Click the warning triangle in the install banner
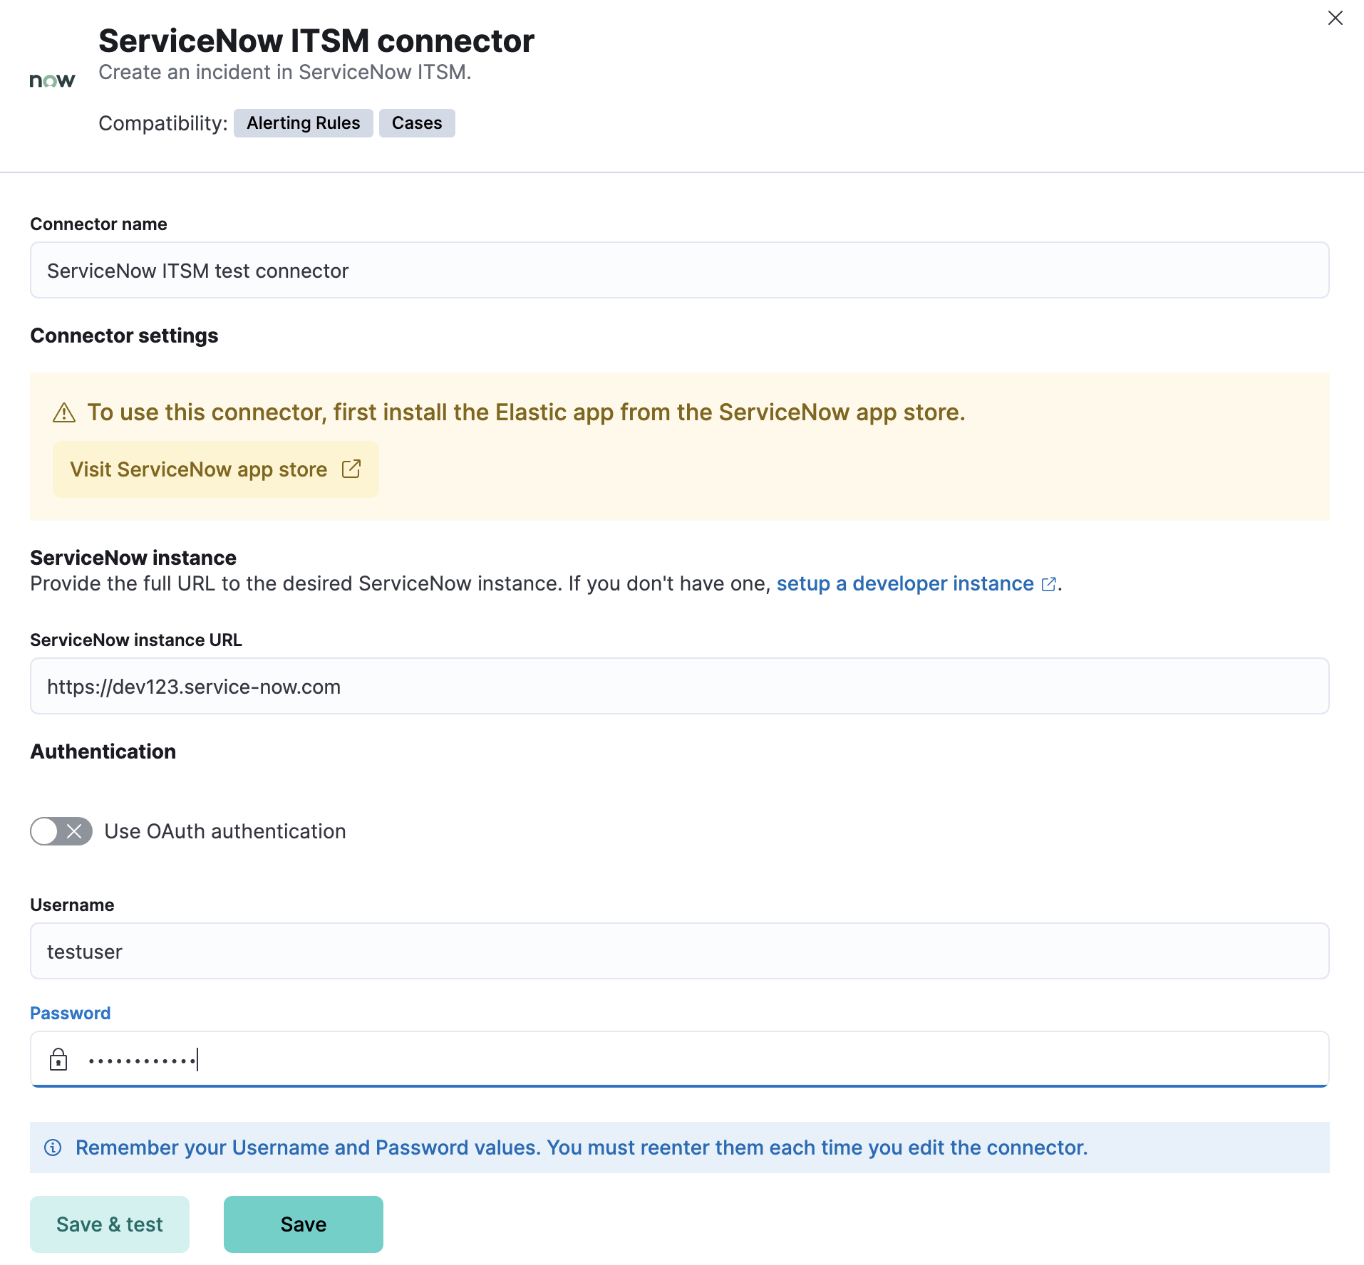1364x1265 pixels. (x=65, y=412)
